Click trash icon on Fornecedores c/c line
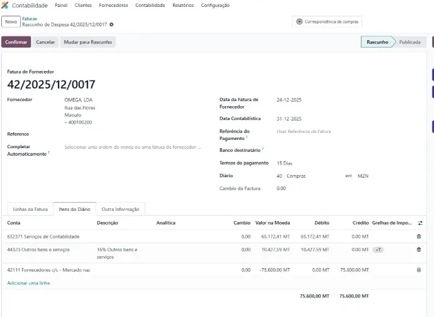434x317 pixels. [419, 270]
